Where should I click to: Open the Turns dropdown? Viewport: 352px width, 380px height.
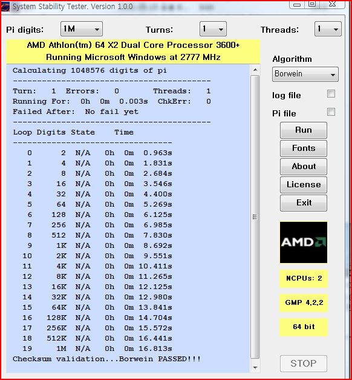pos(213,29)
